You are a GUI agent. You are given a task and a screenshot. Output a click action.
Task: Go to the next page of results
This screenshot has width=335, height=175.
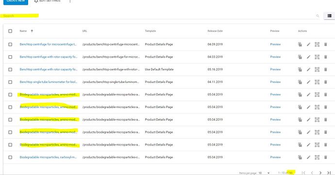pyautogui.click(x=320, y=173)
